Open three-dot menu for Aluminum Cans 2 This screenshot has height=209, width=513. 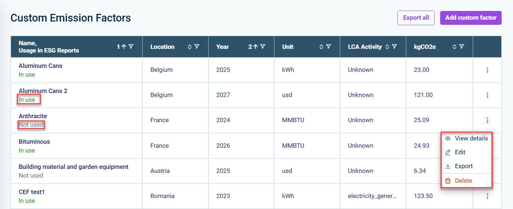(487, 95)
